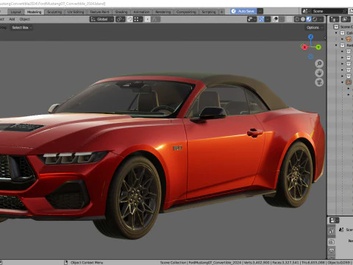Open the Render properties tab
The height and width of the screenshot is (265, 353).
[332, 241]
